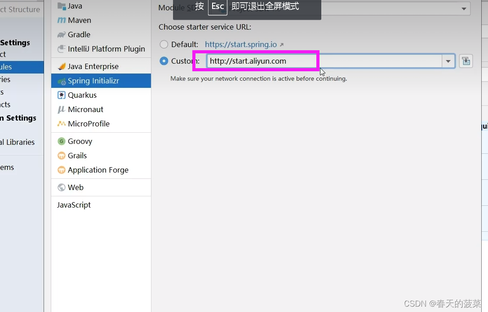Open the custom URL history dropdown arrow
Image resolution: width=488 pixels, height=312 pixels.
coord(448,61)
